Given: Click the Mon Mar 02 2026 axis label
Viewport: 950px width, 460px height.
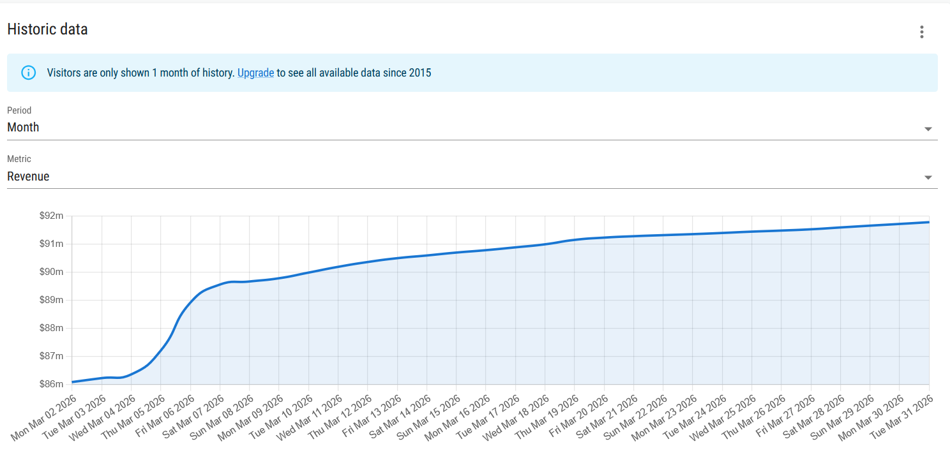Looking at the screenshot, I should [x=43, y=418].
